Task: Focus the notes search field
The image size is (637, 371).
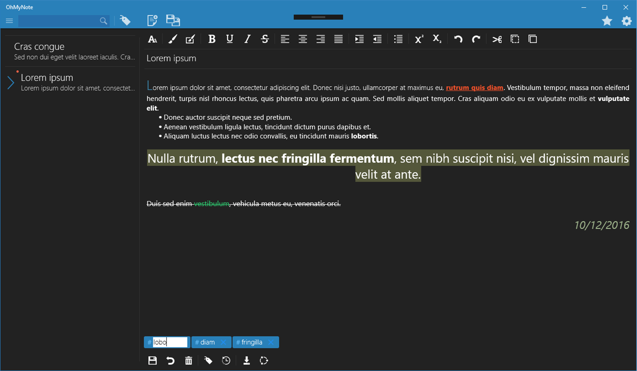Action: point(64,21)
